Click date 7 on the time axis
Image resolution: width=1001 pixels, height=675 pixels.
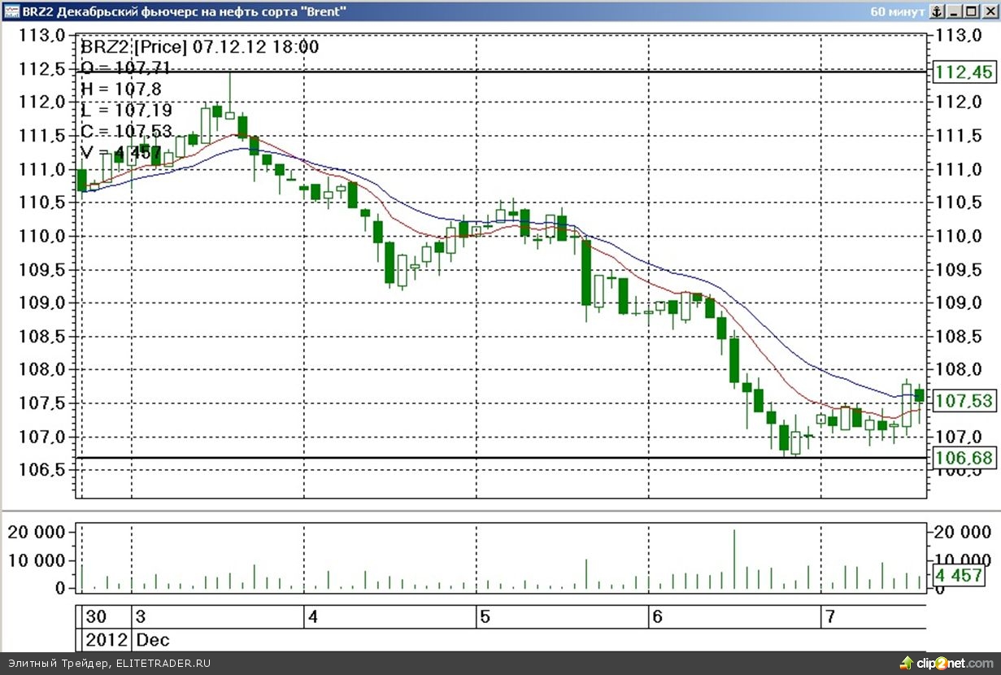click(x=829, y=617)
